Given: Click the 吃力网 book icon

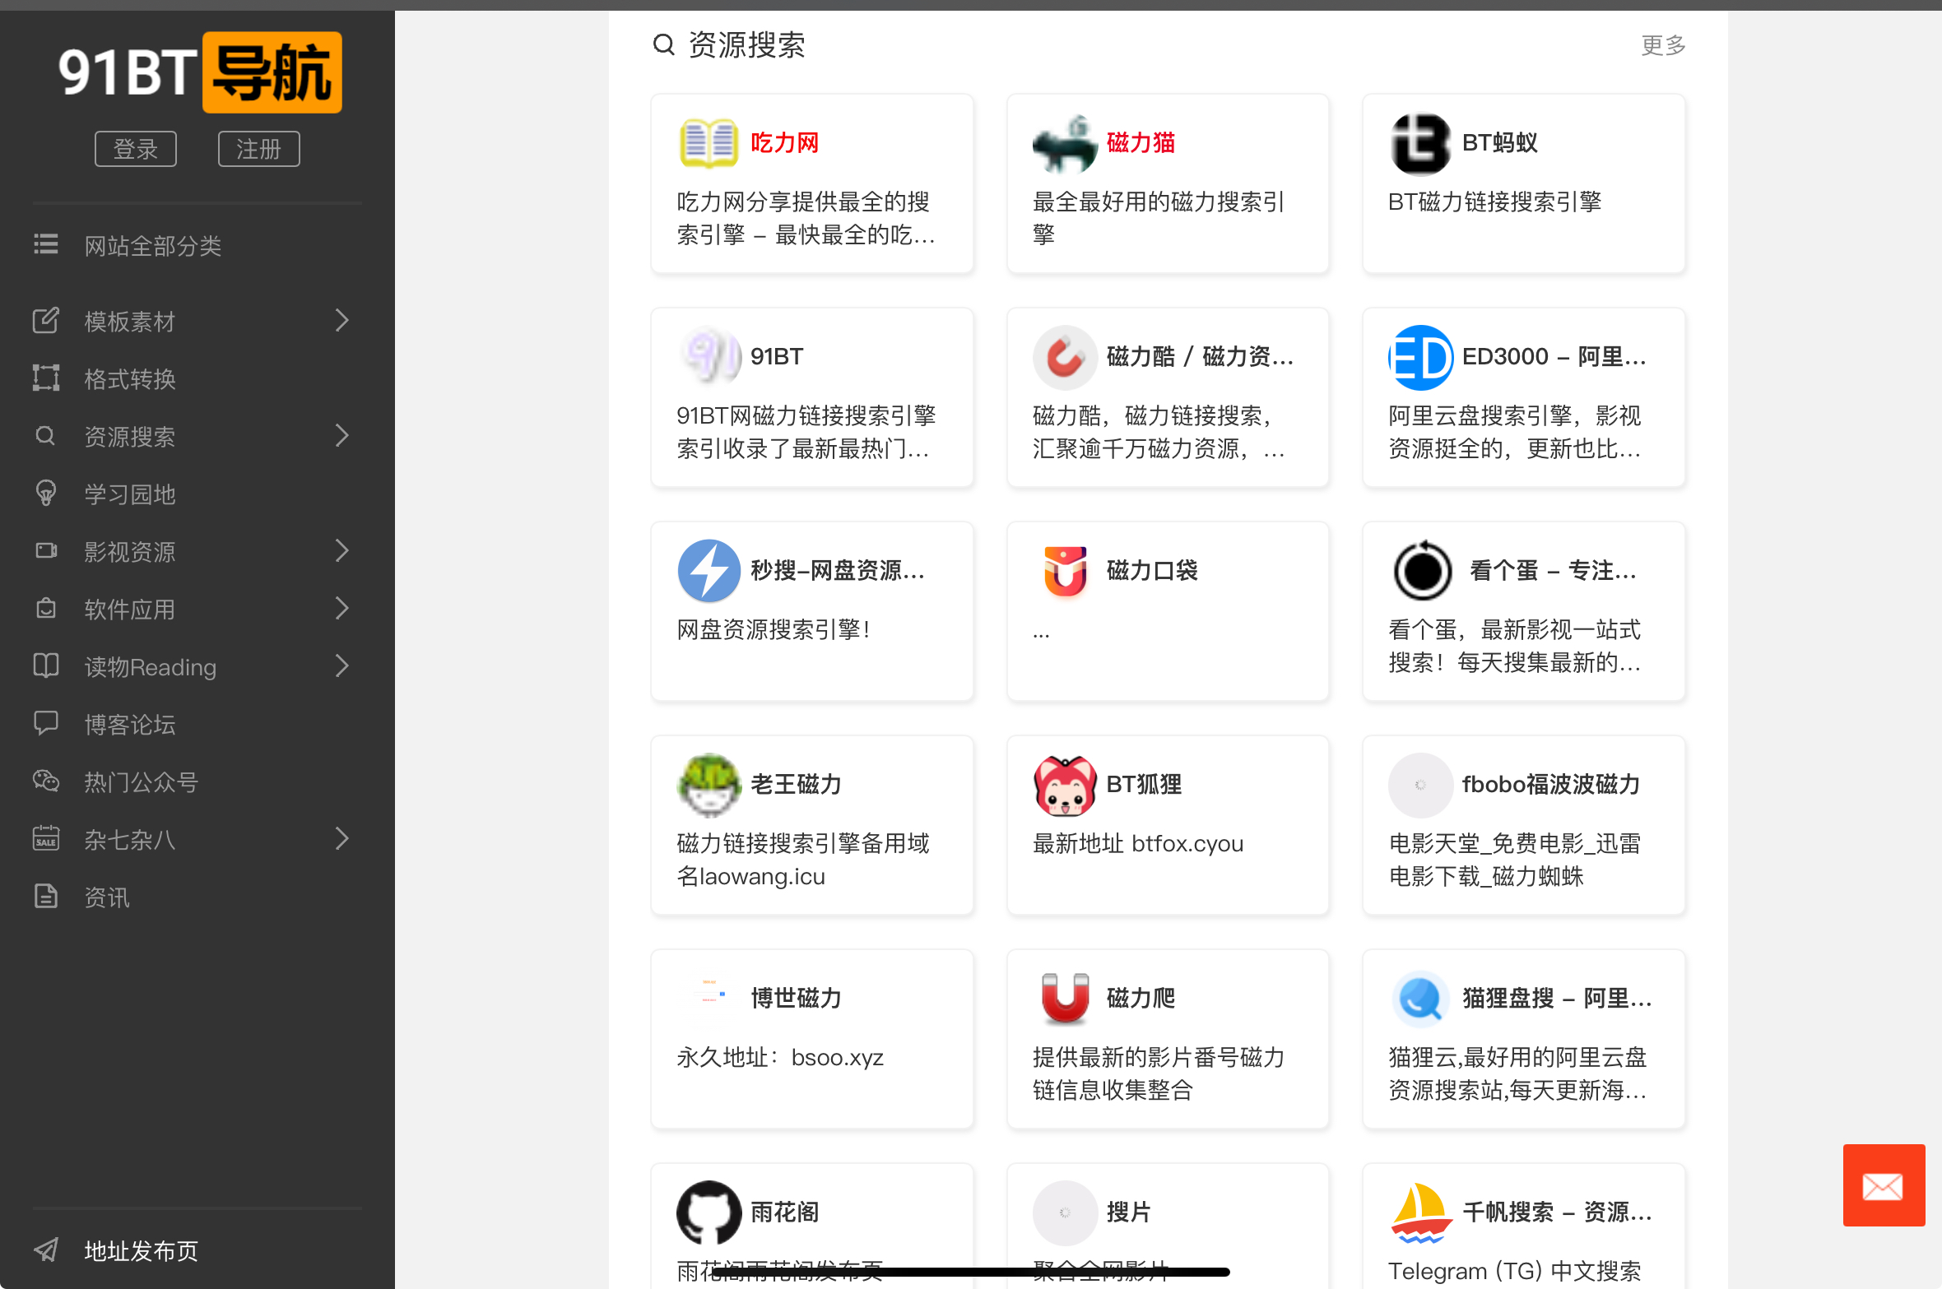Looking at the screenshot, I should (709, 143).
